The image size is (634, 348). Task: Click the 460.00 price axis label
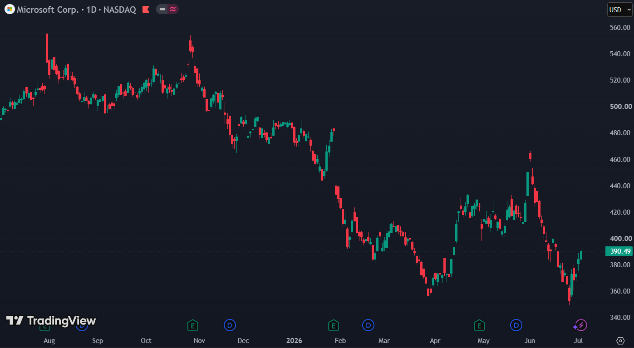(620, 159)
